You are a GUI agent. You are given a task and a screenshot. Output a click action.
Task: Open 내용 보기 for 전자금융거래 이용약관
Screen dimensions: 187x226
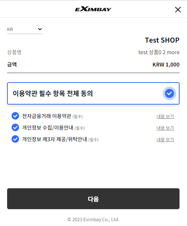(165, 116)
